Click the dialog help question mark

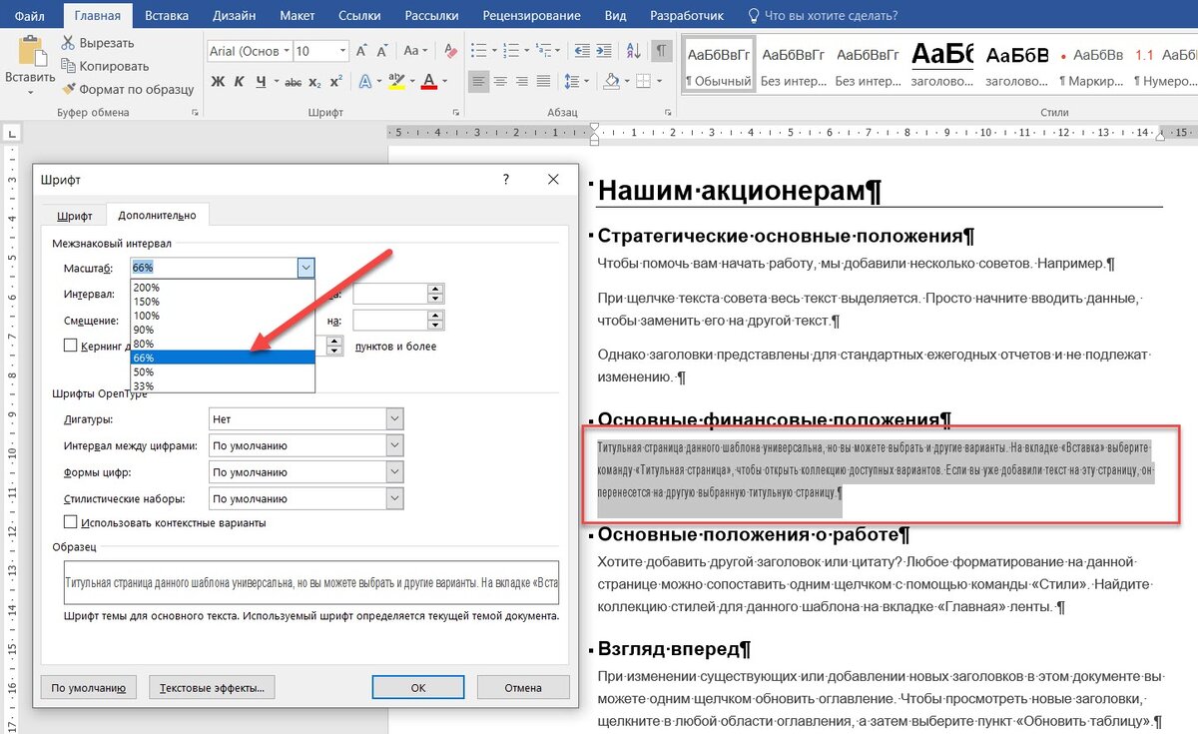506,179
